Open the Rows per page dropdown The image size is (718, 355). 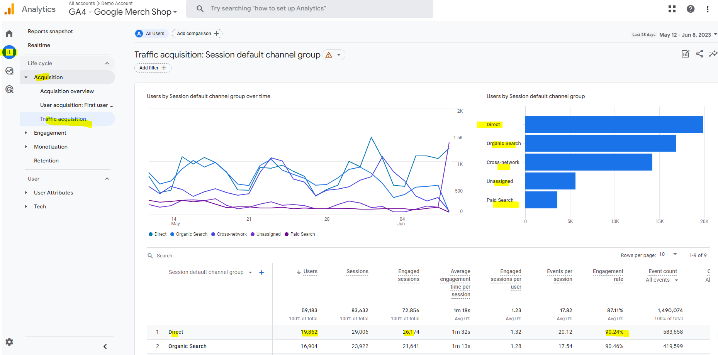coord(669,254)
